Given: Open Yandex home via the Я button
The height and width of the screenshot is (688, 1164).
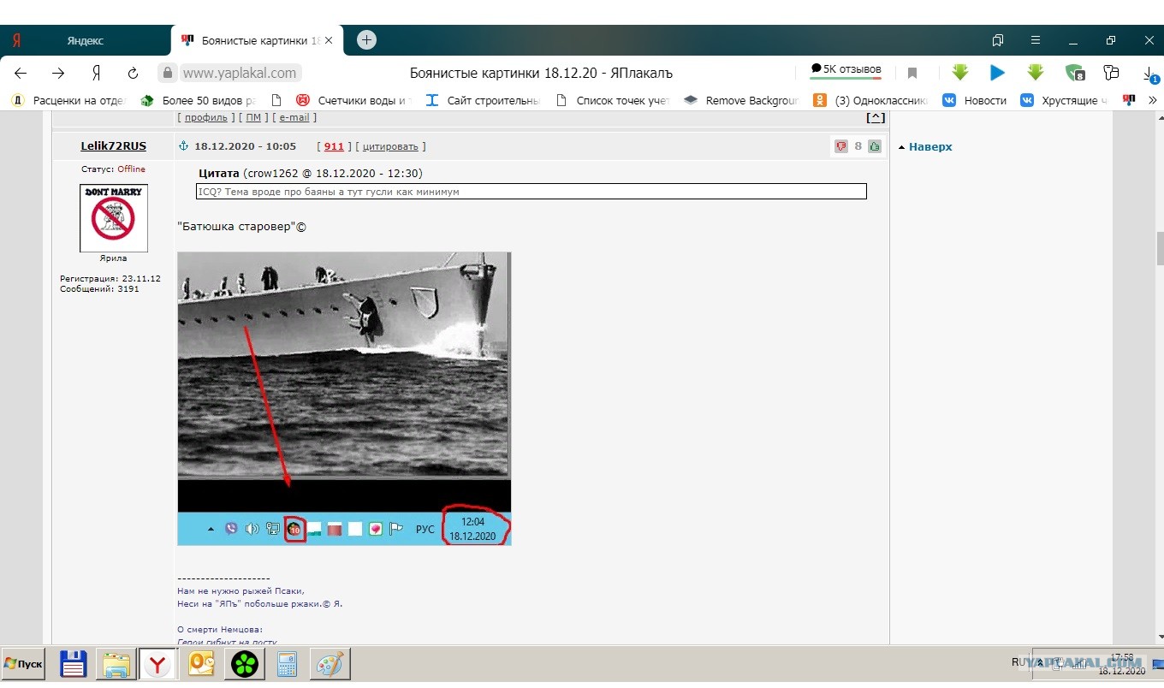Looking at the screenshot, I should pyautogui.click(x=97, y=73).
